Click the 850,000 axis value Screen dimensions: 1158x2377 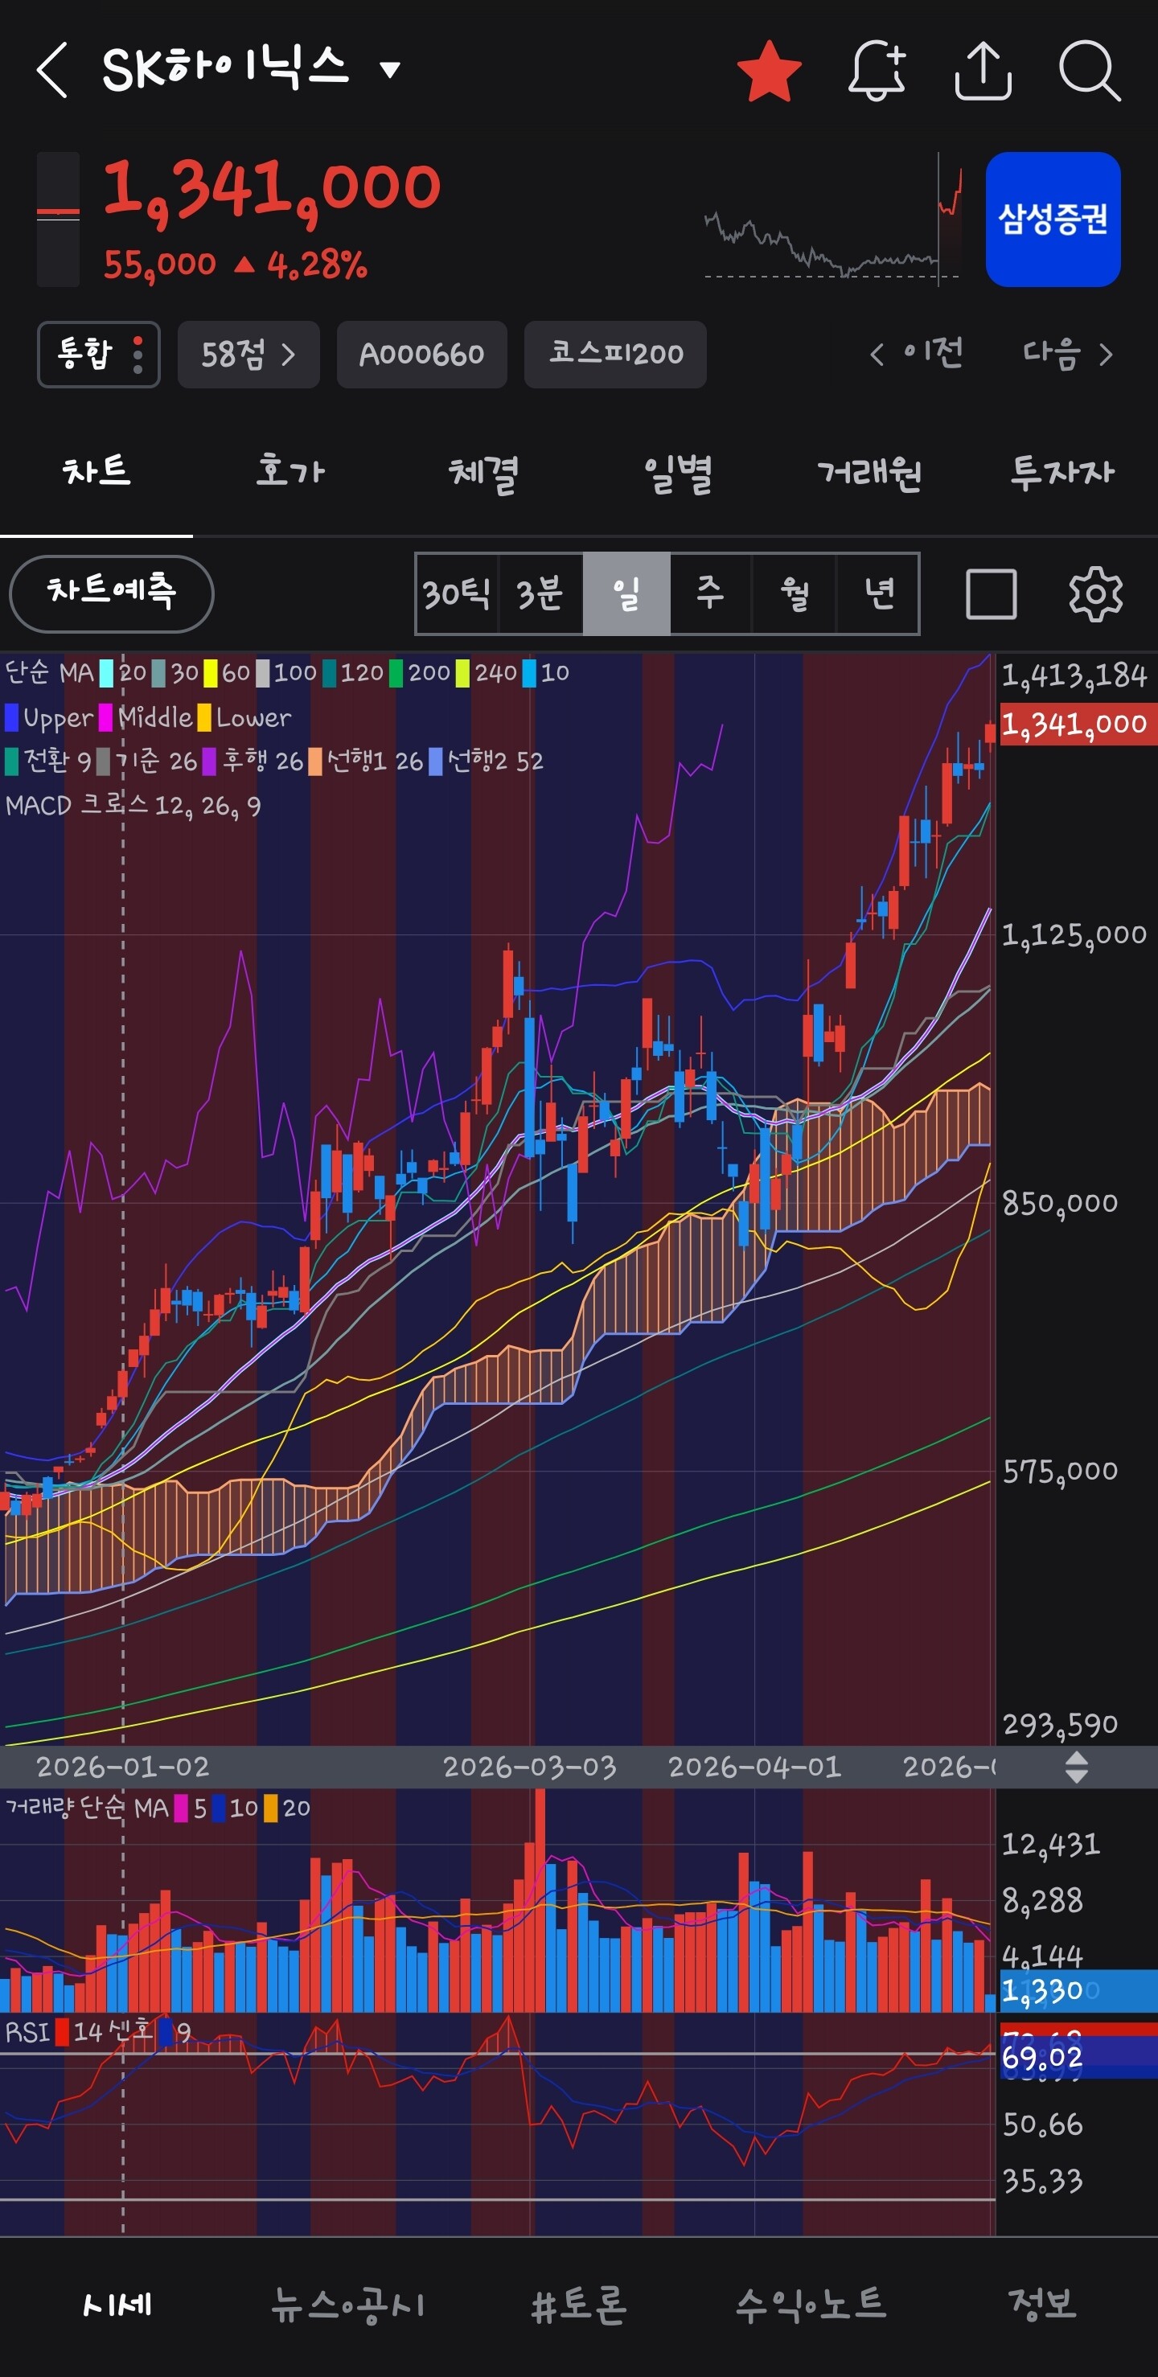tap(1060, 1203)
